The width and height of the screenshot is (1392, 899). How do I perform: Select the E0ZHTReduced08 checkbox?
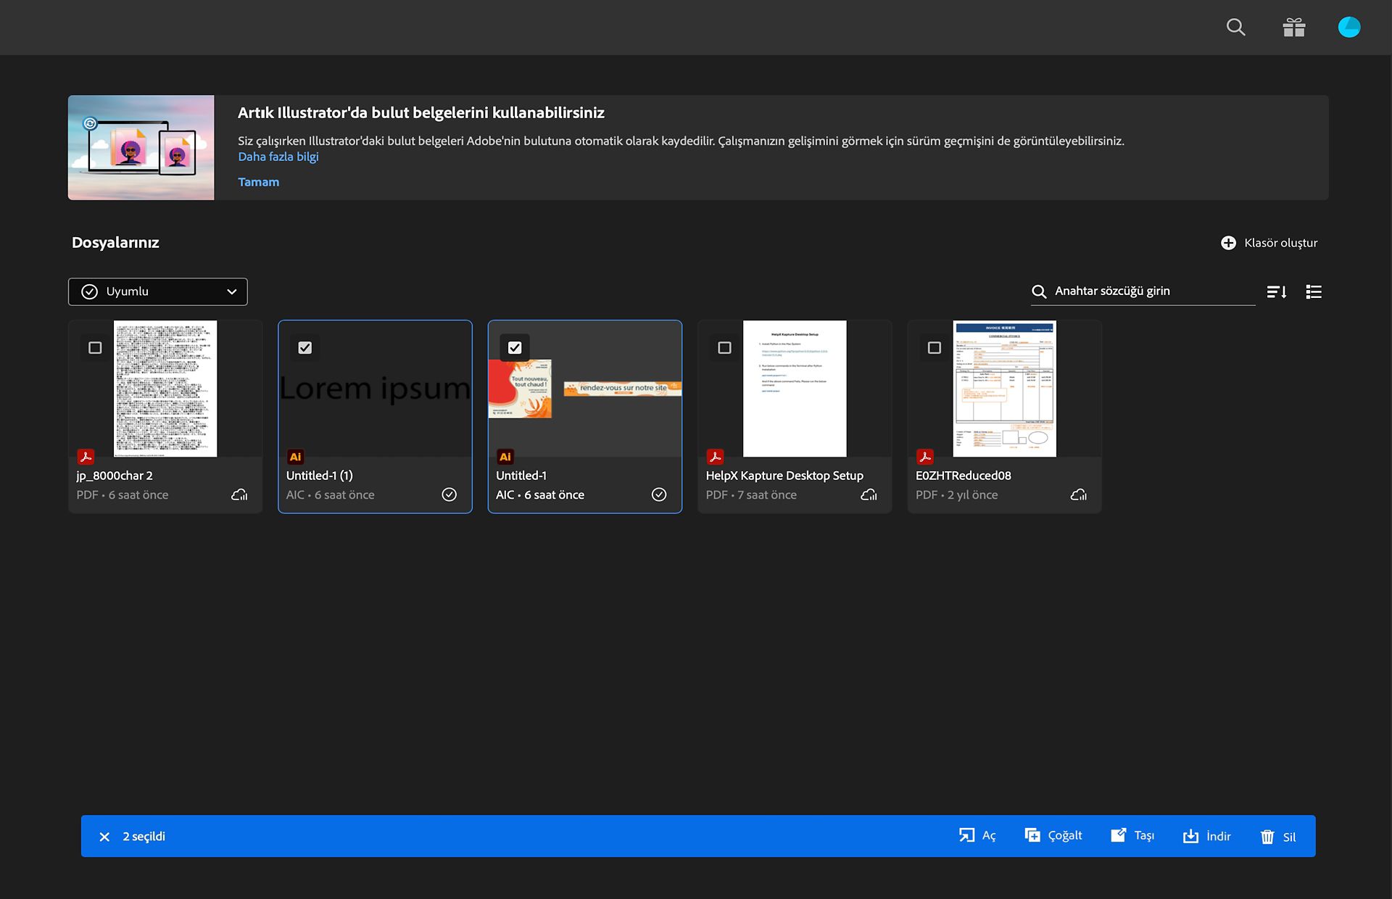935,348
